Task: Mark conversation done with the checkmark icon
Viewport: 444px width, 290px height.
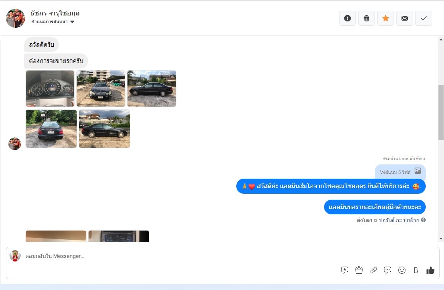Action: (x=424, y=18)
